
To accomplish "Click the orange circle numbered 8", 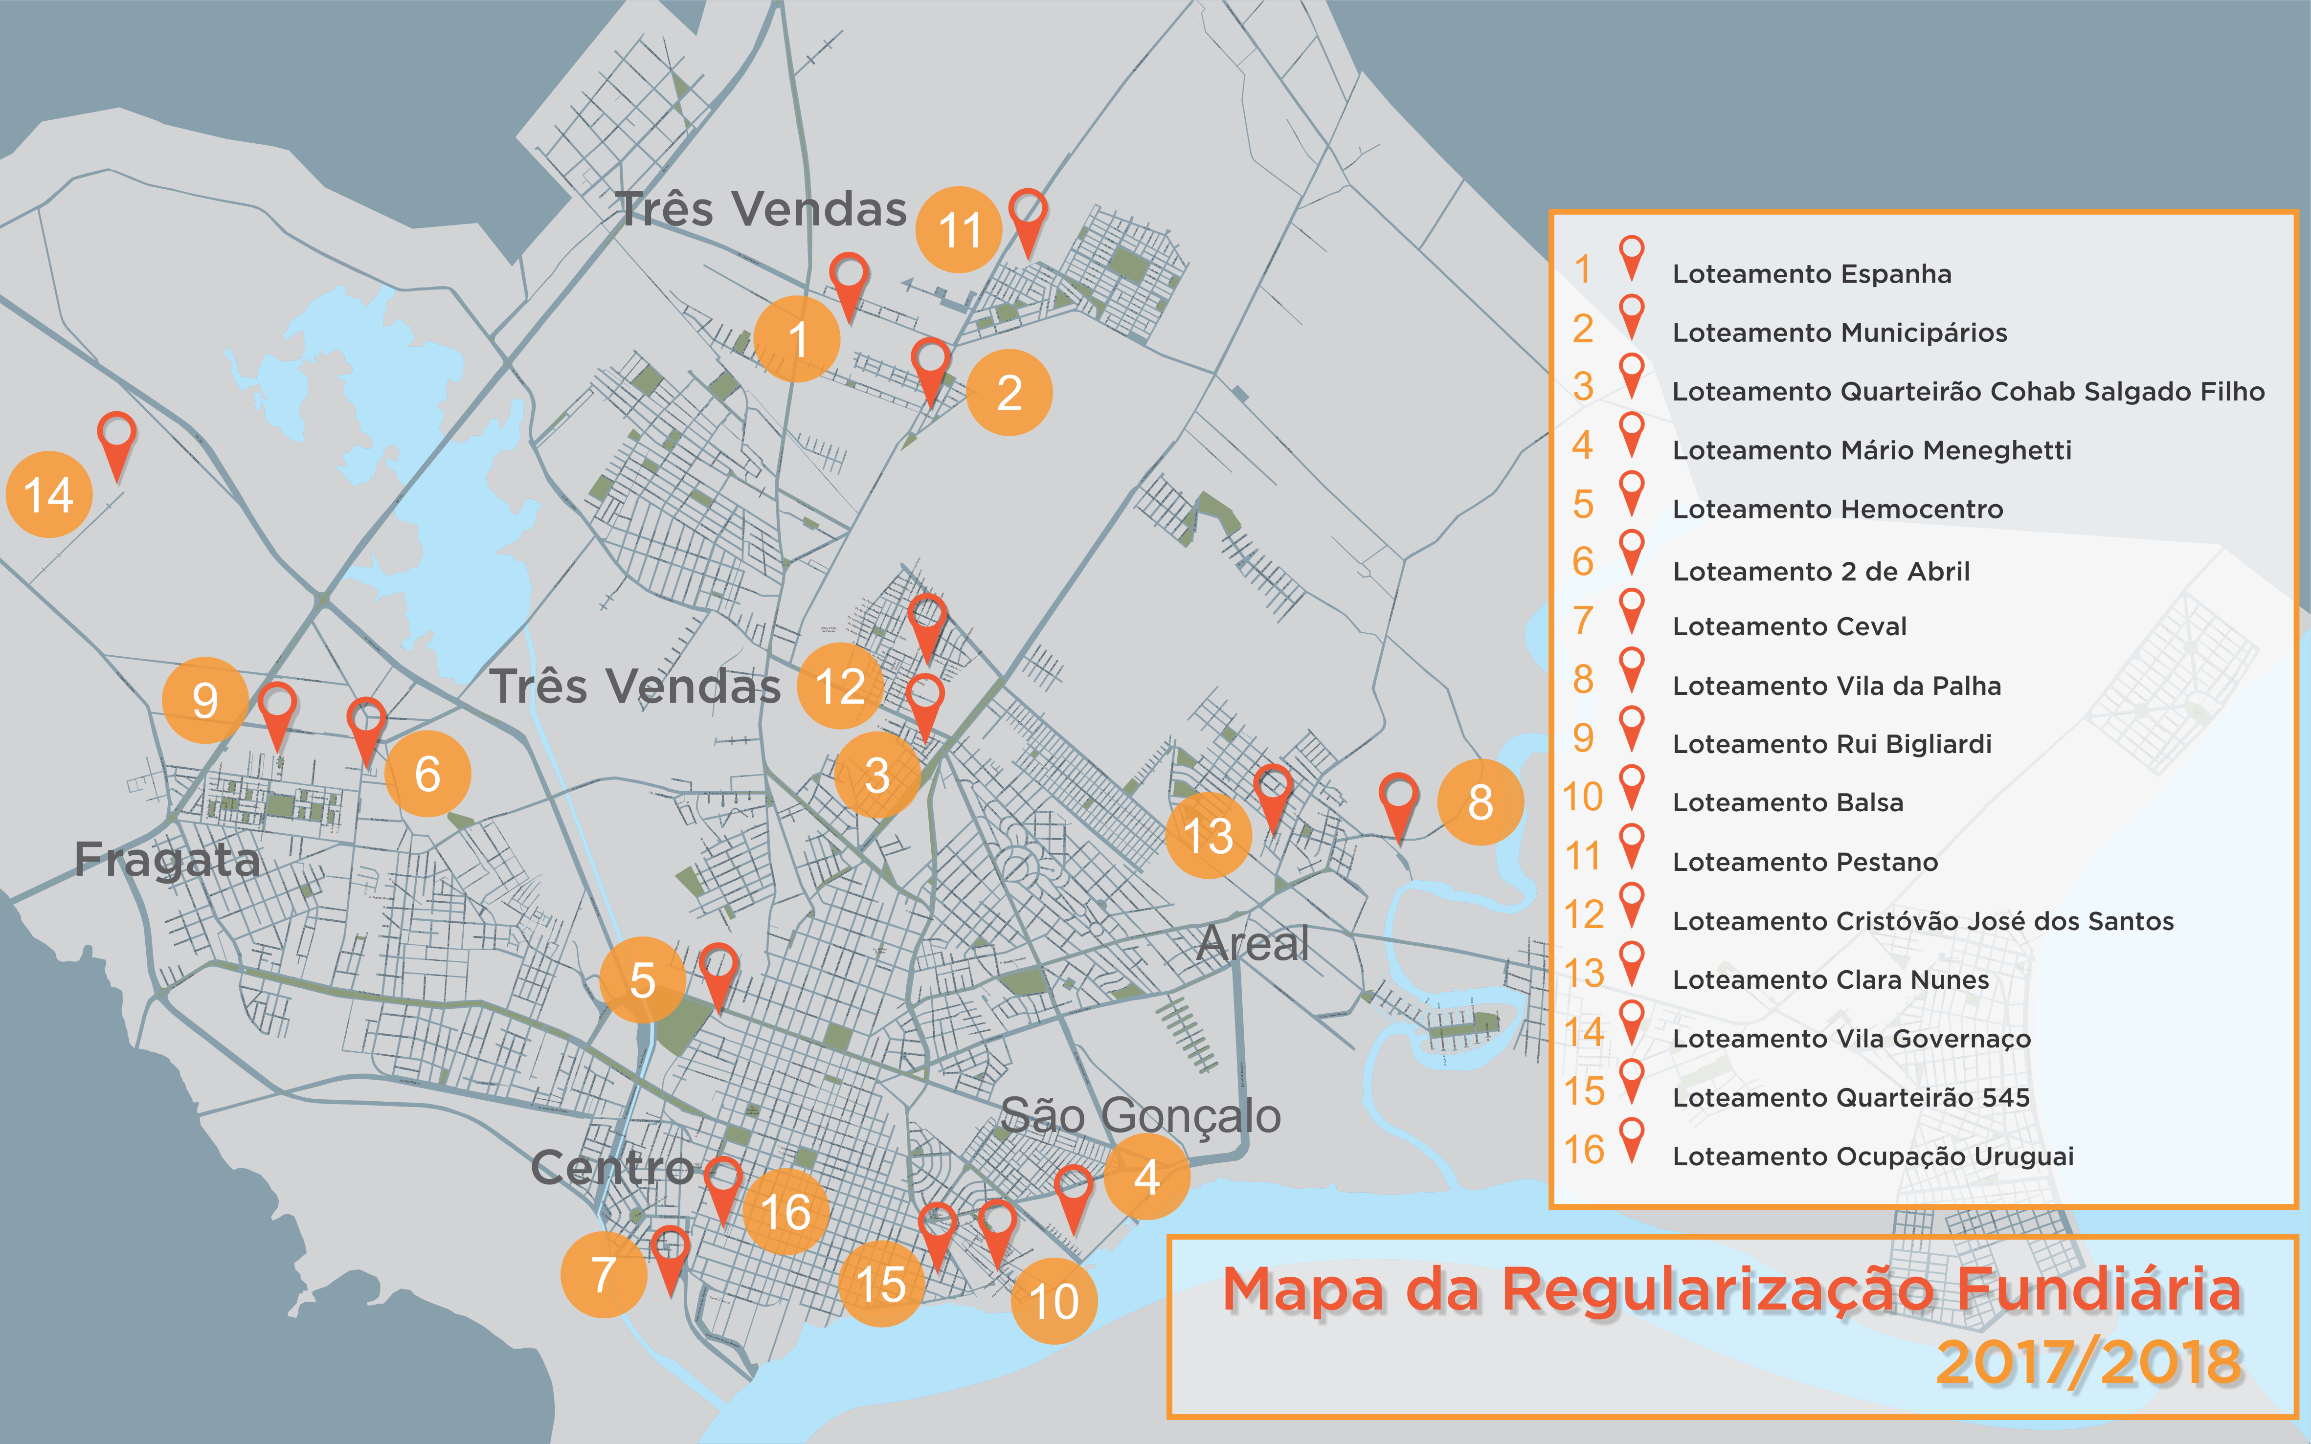I will click(x=1480, y=801).
